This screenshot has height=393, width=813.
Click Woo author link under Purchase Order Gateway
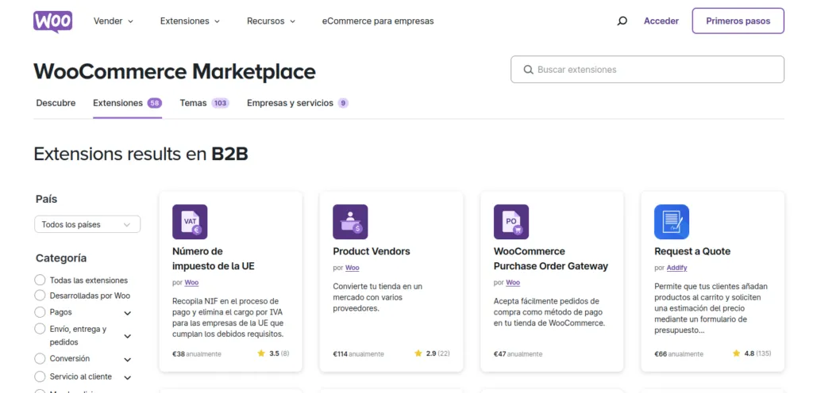click(513, 283)
